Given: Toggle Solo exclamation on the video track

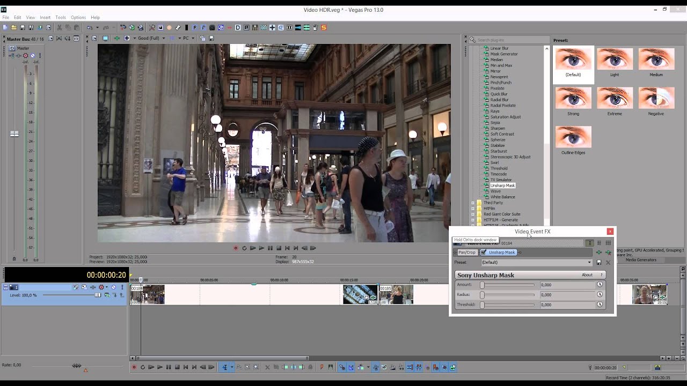Looking at the screenshot, I should click(122, 287).
